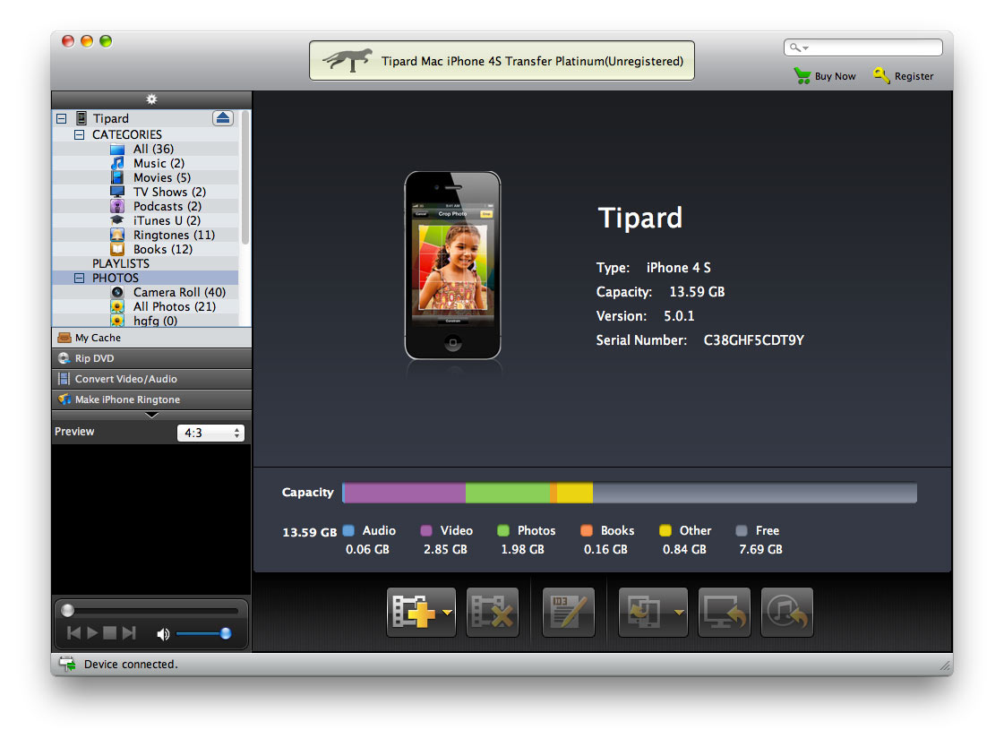The height and width of the screenshot is (747, 1004).
Task: Click the Export to iTunes button
Action: (787, 612)
